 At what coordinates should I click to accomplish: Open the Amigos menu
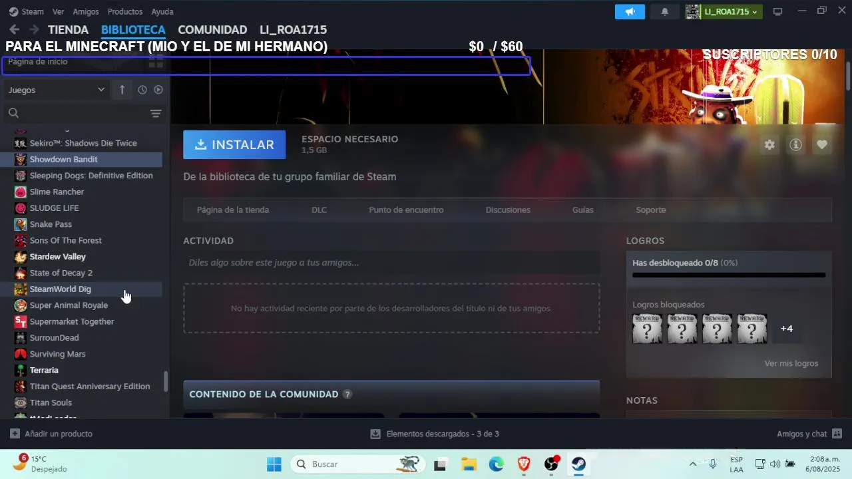click(x=86, y=11)
